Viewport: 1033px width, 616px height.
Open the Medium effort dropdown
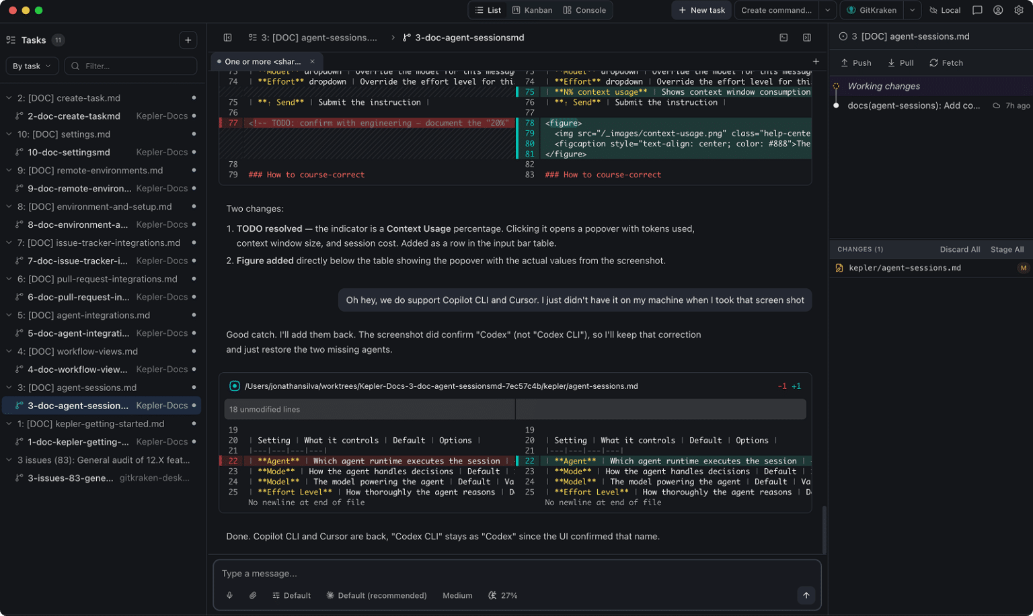457,595
